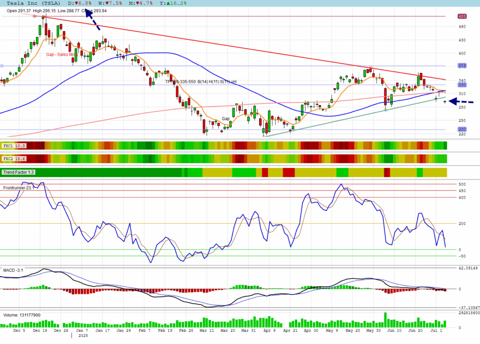Click the Feb 19 date label

pos(165,330)
